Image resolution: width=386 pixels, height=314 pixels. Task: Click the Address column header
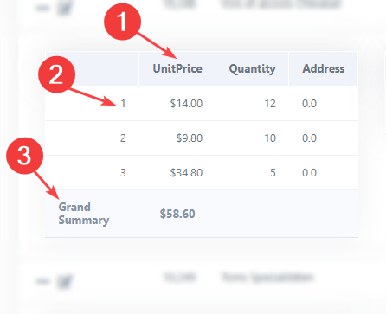pyautogui.click(x=324, y=68)
